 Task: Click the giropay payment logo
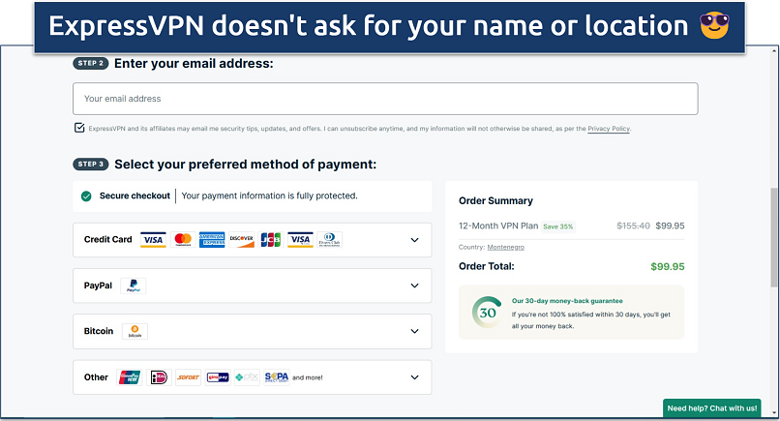point(218,377)
